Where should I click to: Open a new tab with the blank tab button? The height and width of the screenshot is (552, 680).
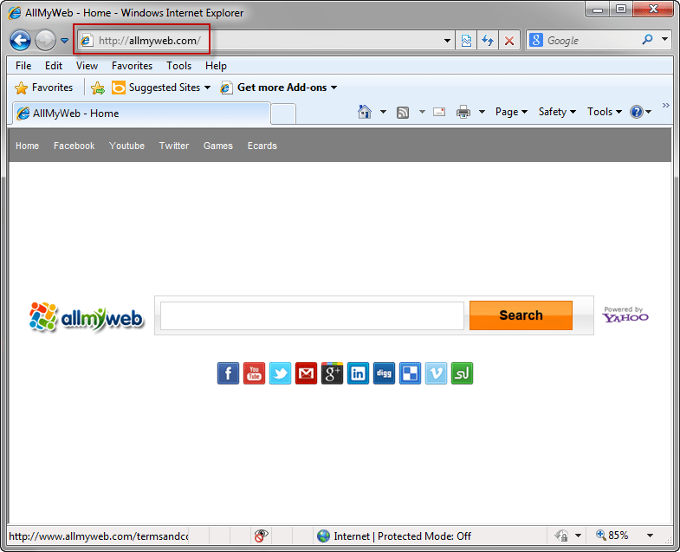pyautogui.click(x=283, y=114)
